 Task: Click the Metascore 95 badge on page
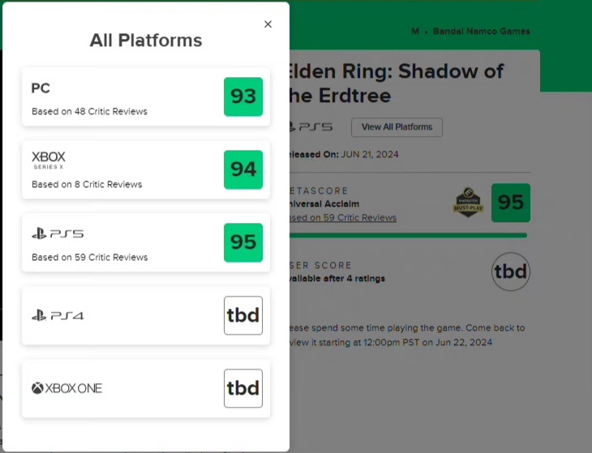coord(510,203)
